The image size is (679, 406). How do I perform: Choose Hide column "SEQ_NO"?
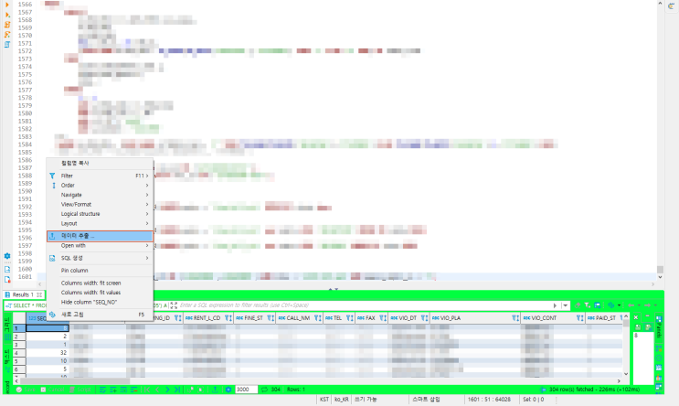[100, 302]
